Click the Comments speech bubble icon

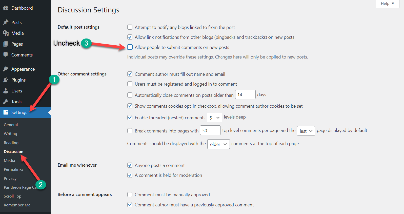click(x=6, y=55)
